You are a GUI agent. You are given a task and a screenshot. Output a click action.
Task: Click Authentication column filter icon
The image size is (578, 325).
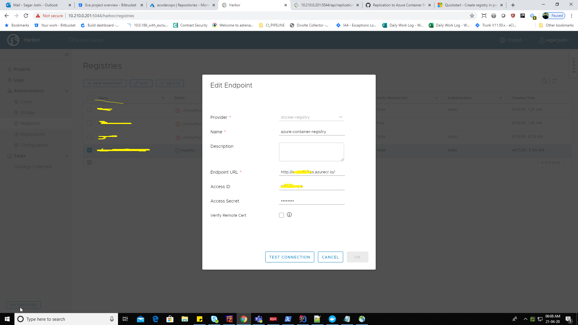pyautogui.click(x=501, y=98)
